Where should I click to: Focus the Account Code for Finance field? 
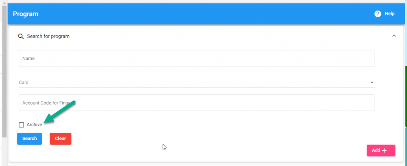197,103
